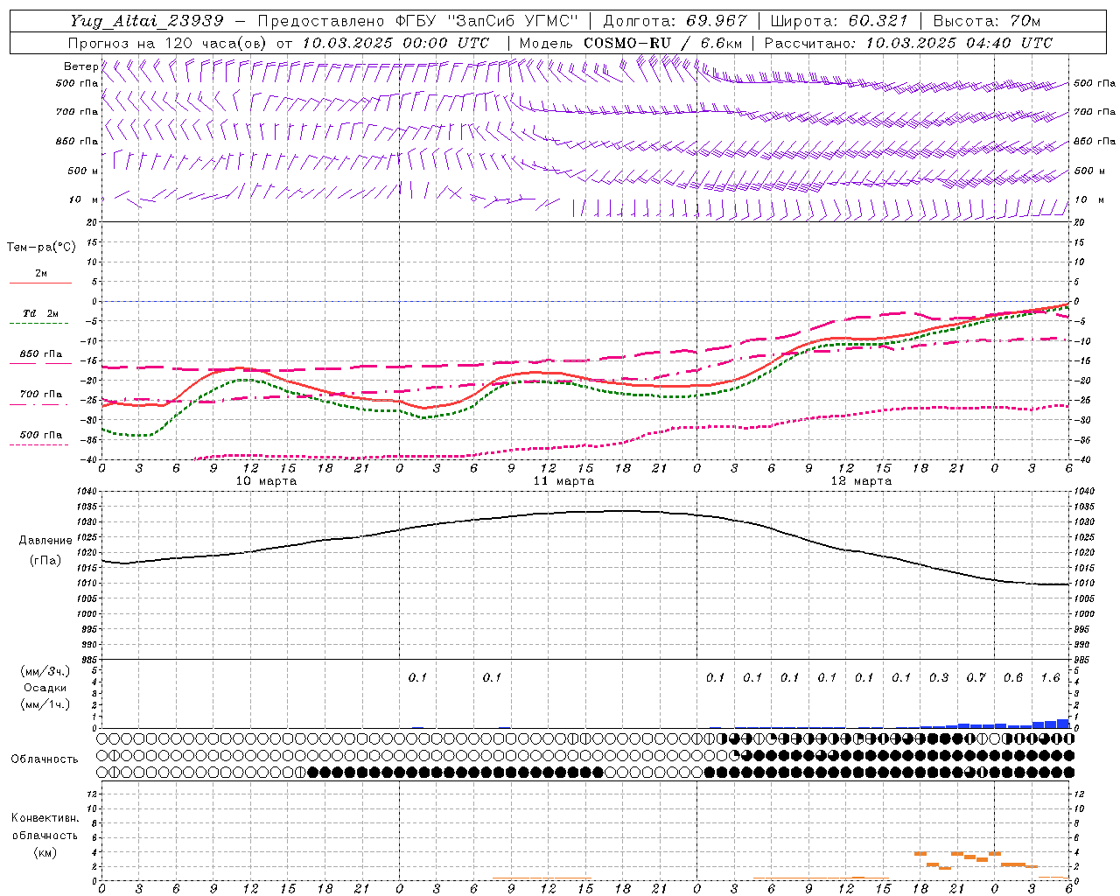This screenshot has width=1120, height=896.
Task: Click the Td 2м dew point legend entry
Action: pyautogui.click(x=40, y=313)
